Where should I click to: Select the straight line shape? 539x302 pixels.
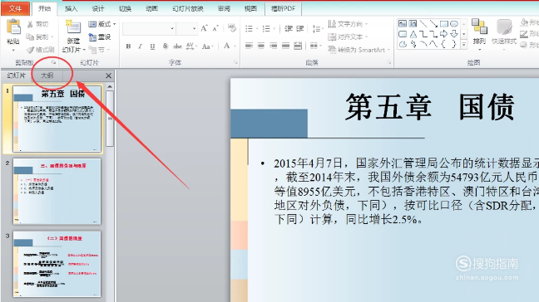423,24
